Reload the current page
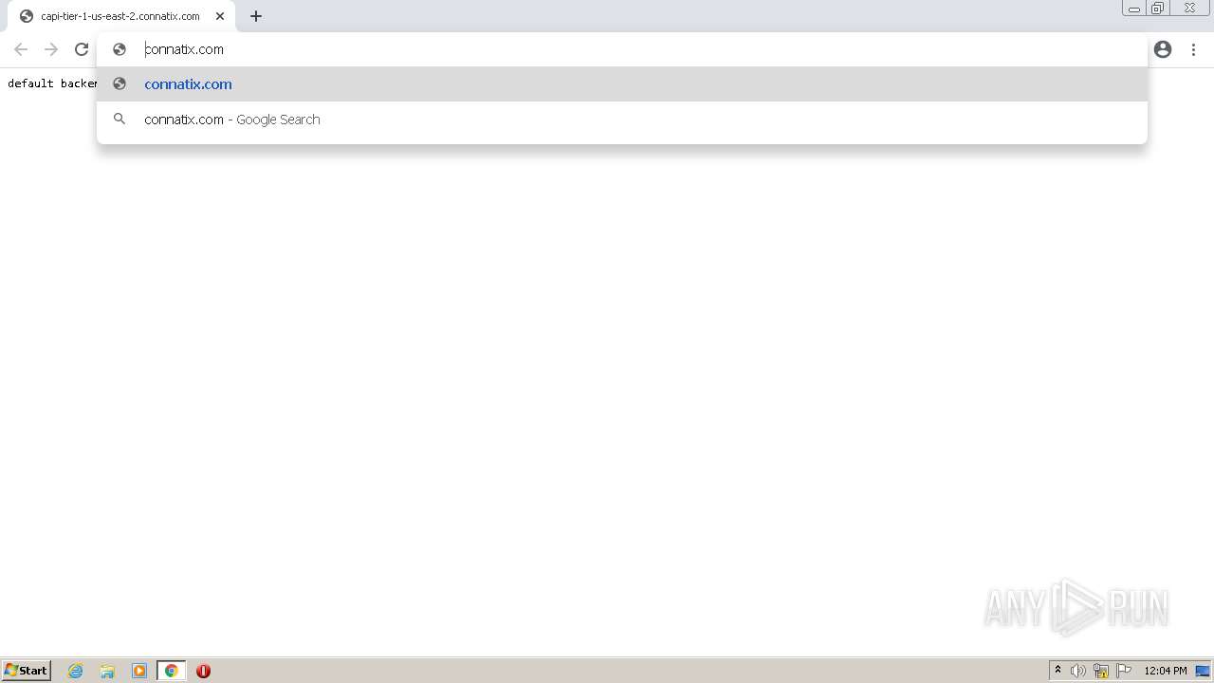1214x683 pixels. click(x=82, y=49)
